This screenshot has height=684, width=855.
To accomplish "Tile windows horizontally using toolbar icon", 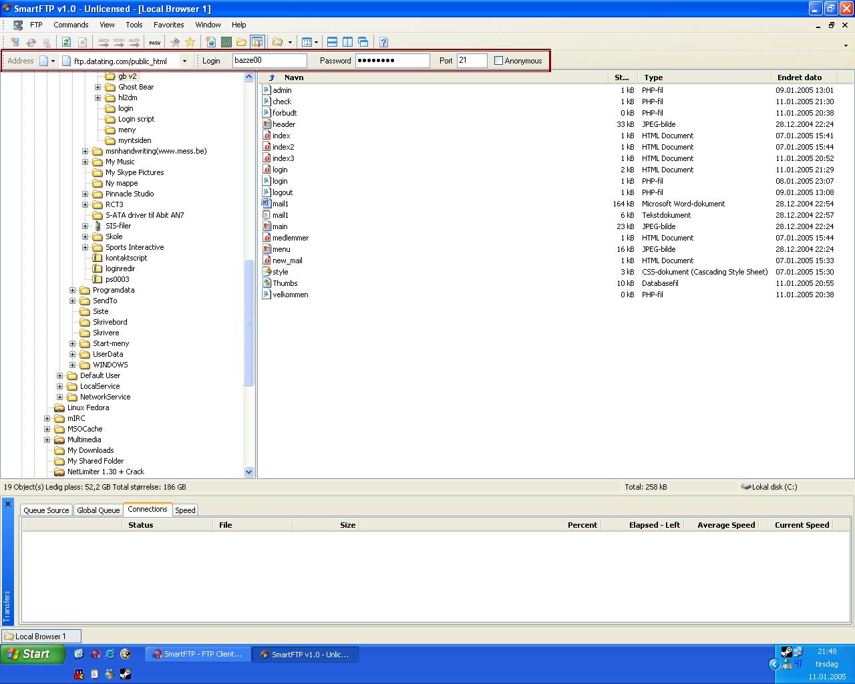I will point(332,42).
